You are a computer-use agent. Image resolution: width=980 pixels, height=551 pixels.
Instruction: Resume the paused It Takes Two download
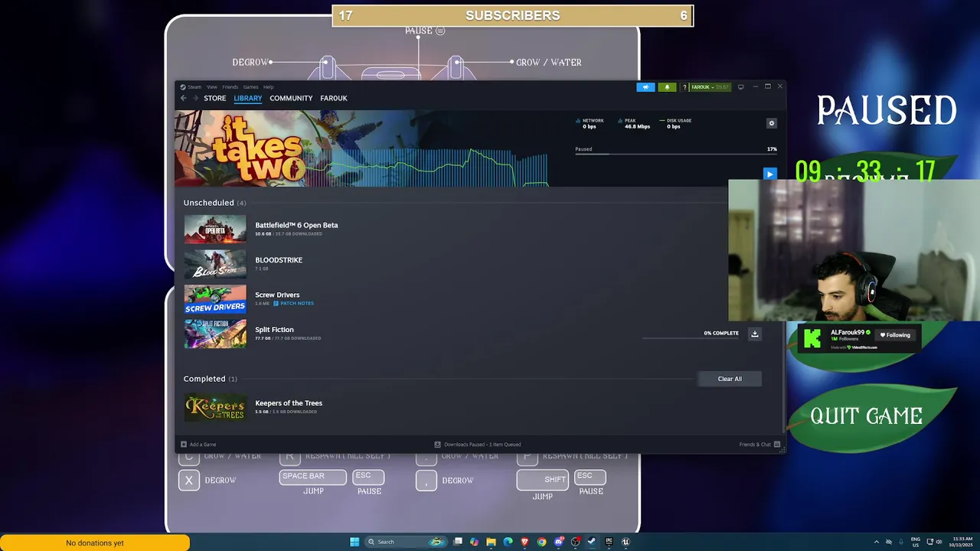(x=769, y=174)
